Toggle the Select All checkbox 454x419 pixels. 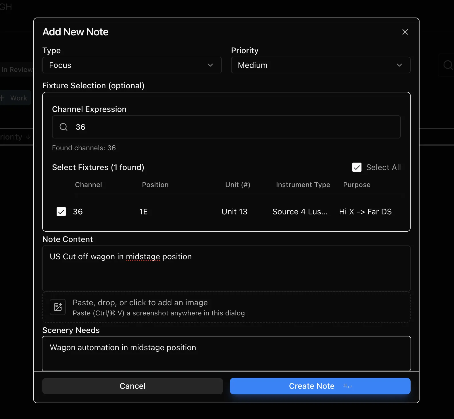point(357,167)
